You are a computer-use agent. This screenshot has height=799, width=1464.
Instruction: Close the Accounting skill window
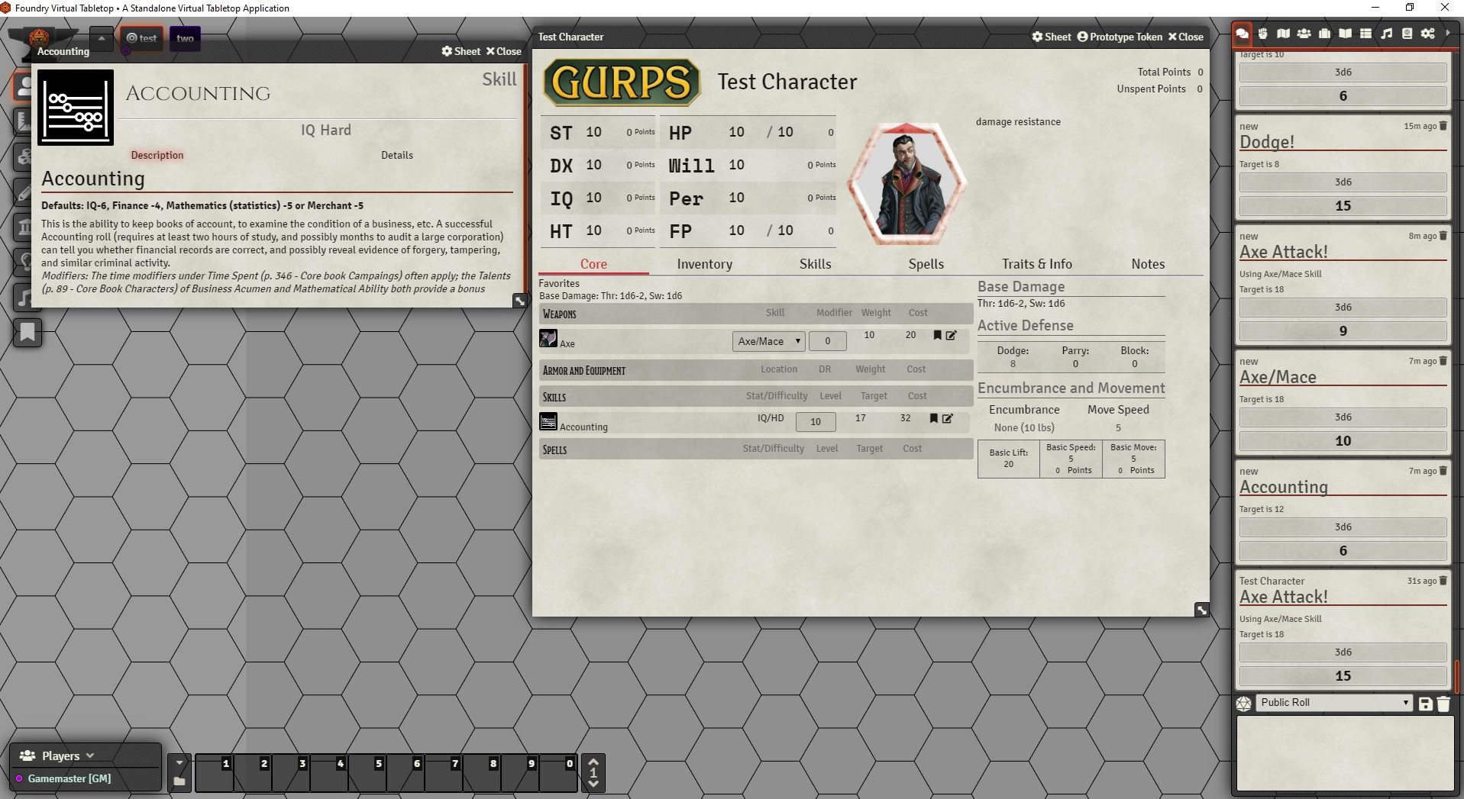point(503,51)
